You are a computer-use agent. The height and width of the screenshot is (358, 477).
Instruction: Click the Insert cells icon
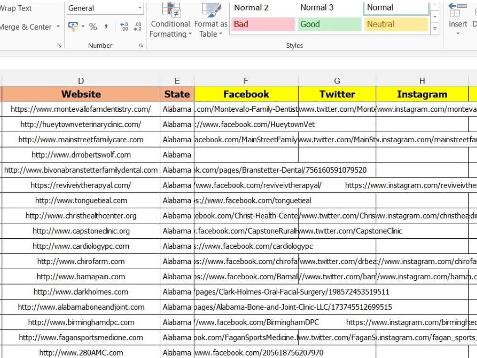point(457,9)
